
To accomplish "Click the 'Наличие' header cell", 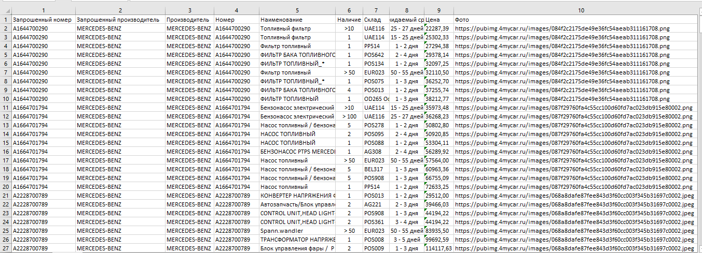I will click(x=349, y=20).
